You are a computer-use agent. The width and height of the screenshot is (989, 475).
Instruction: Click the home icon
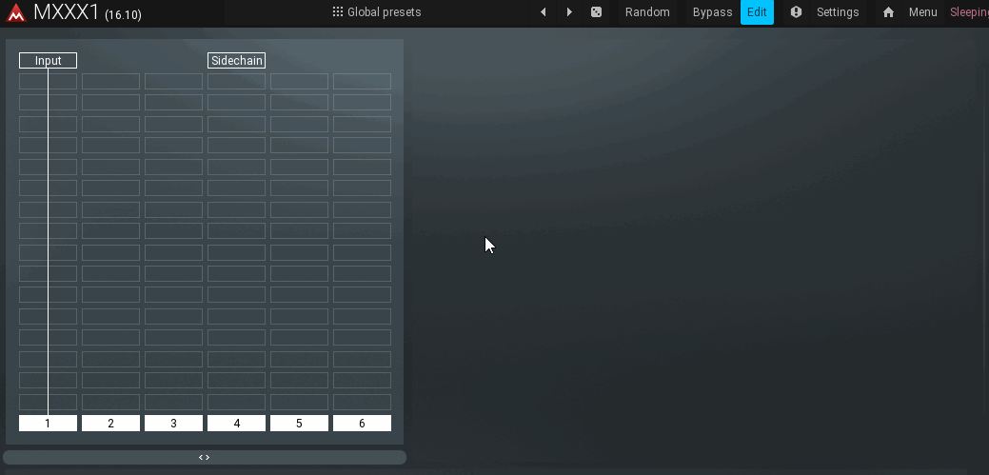[x=888, y=12]
